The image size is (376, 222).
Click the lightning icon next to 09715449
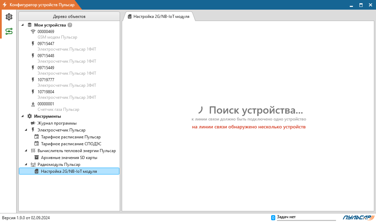point(33,68)
